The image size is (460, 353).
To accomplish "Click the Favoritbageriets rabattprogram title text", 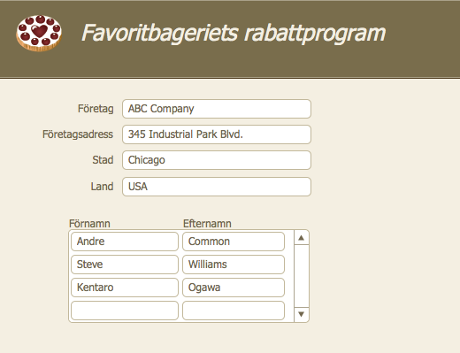I will (x=234, y=33).
